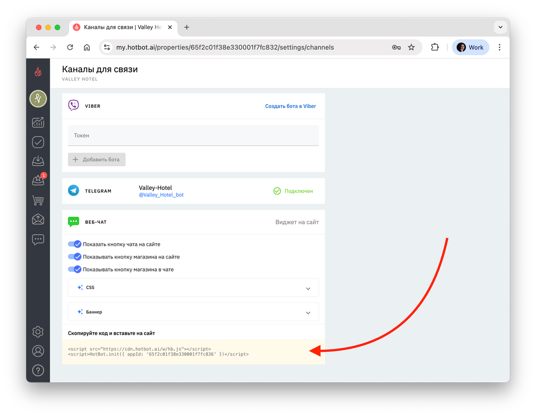Click the browser forward arrow

[x=53, y=47]
